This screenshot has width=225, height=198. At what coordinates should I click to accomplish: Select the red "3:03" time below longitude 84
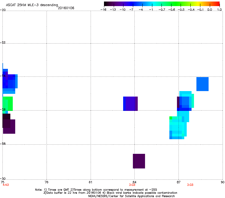(x=132, y=185)
